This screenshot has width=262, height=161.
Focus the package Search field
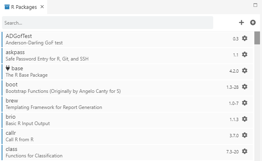pos(108,23)
